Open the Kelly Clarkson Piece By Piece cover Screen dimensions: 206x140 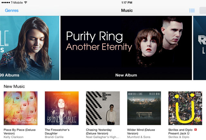click(21, 108)
